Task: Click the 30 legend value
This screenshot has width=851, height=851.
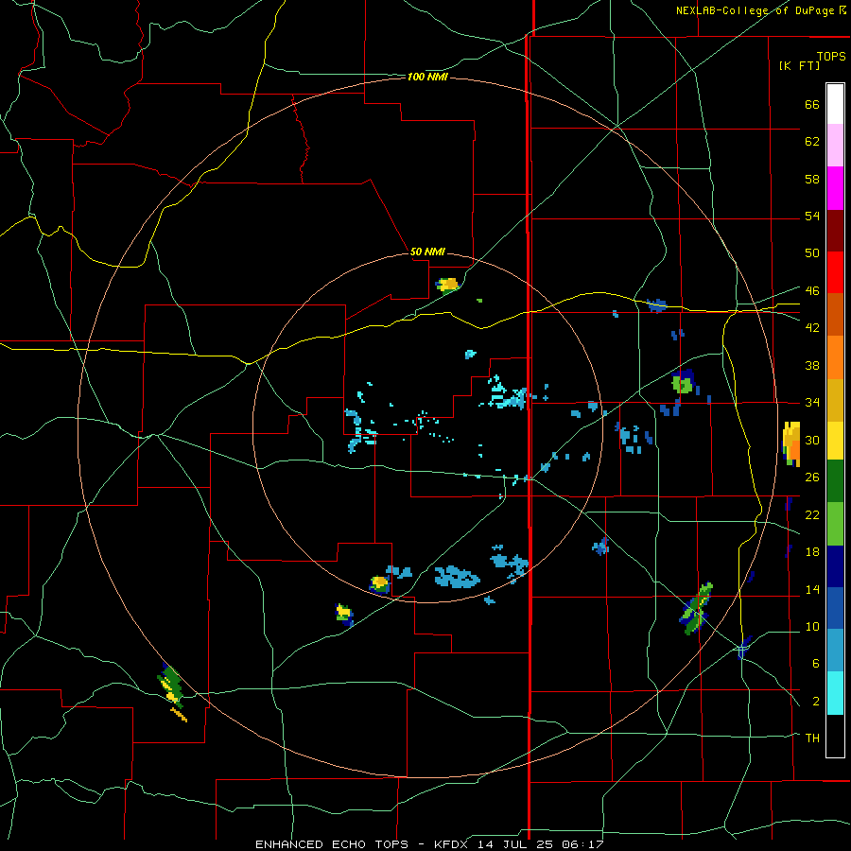Action: tap(812, 440)
